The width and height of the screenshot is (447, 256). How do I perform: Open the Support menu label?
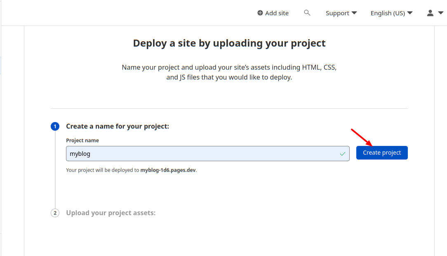337,13
